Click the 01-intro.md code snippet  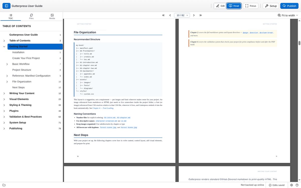110,118
